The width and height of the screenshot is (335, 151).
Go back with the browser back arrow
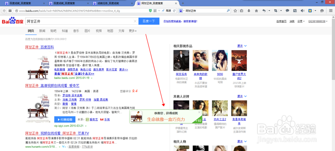(4, 11)
